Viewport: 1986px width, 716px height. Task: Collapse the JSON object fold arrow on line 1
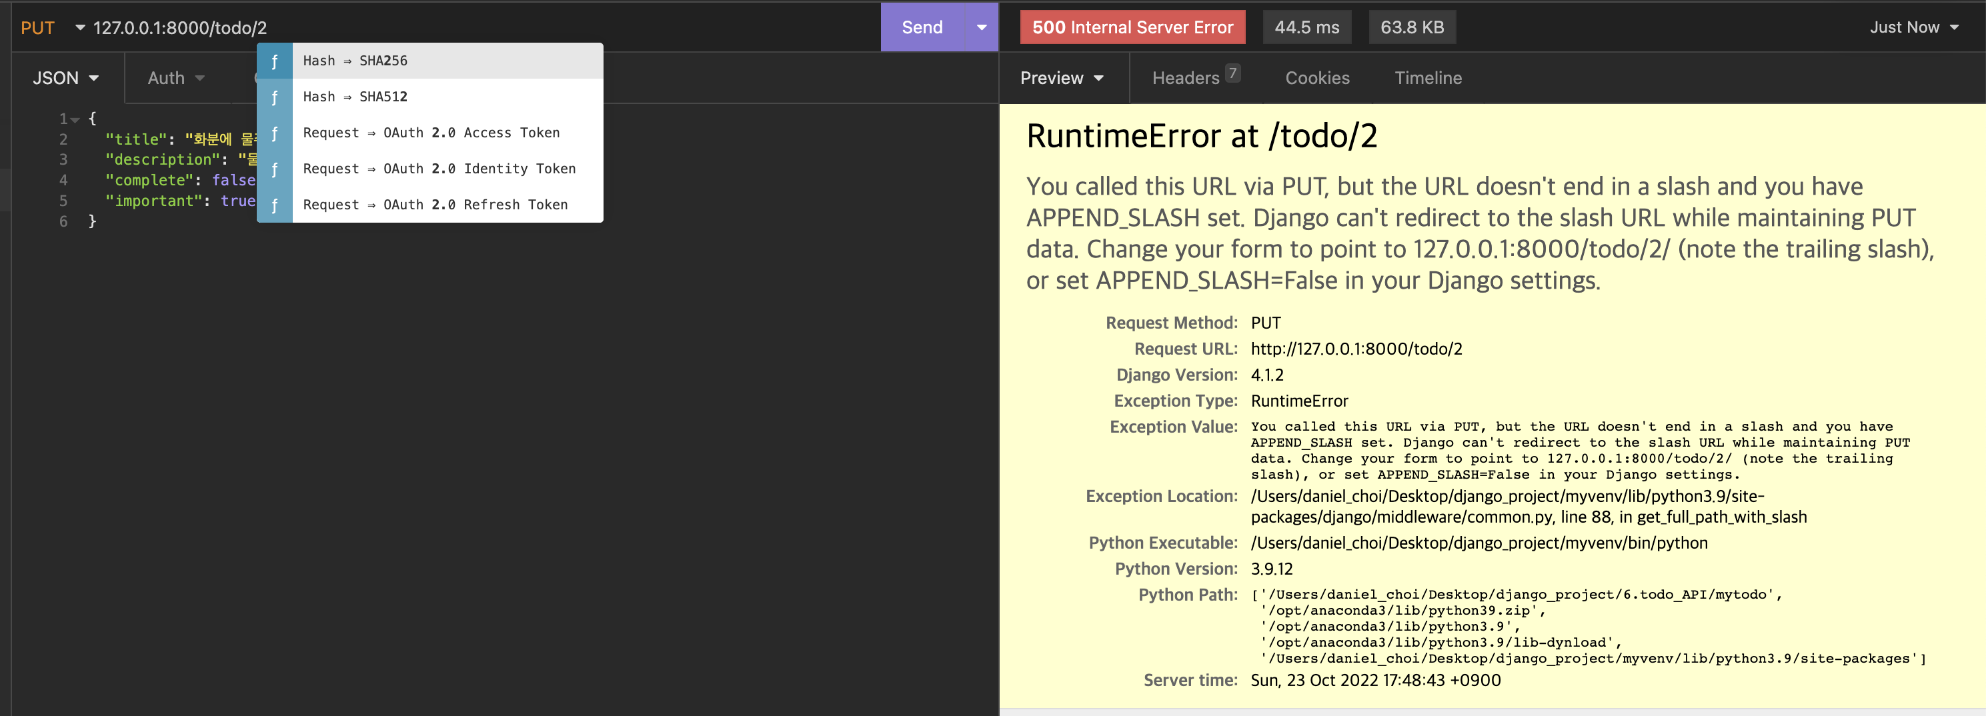point(75,119)
